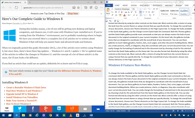The height and width of the screenshot is (118, 195).
Task: Toggle Bold formatting in Word
Action: click(x=116, y=12)
